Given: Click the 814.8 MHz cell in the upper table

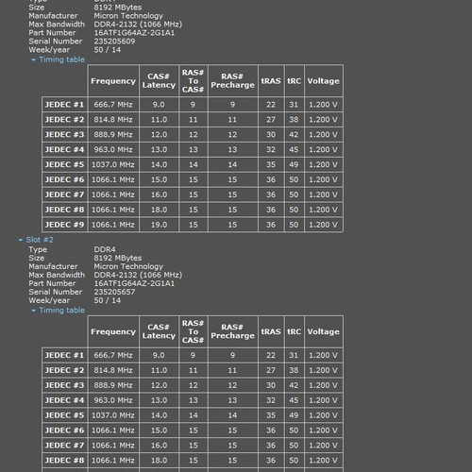Looking at the screenshot, I should pyautogui.click(x=113, y=120).
